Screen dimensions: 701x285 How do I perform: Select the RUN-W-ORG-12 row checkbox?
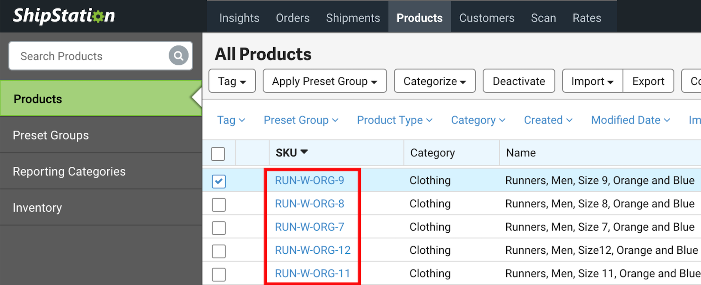coord(218,251)
